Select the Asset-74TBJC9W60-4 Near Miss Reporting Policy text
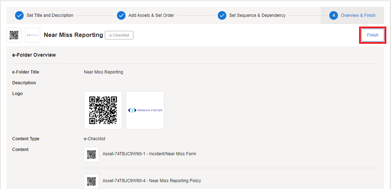This screenshot has height=189, width=391. [152, 181]
